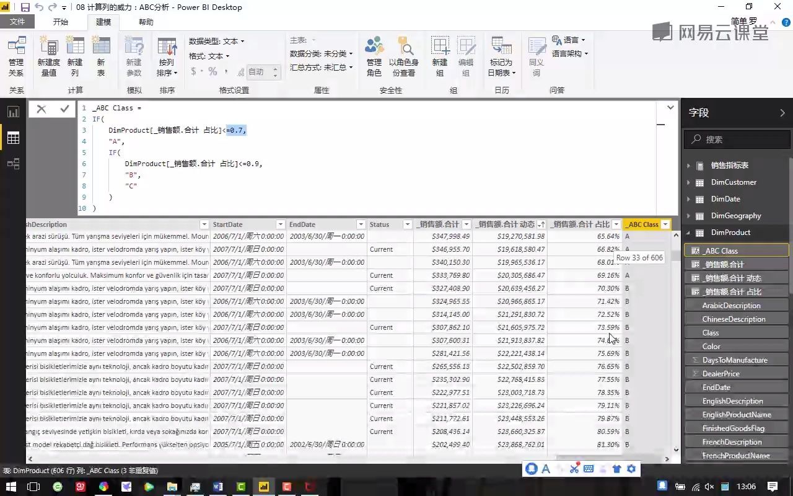Mark table as date table (标记为日期表)
The height and width of the screenshot is (496, 793).
pyautogui.click(x=501, y=55)
